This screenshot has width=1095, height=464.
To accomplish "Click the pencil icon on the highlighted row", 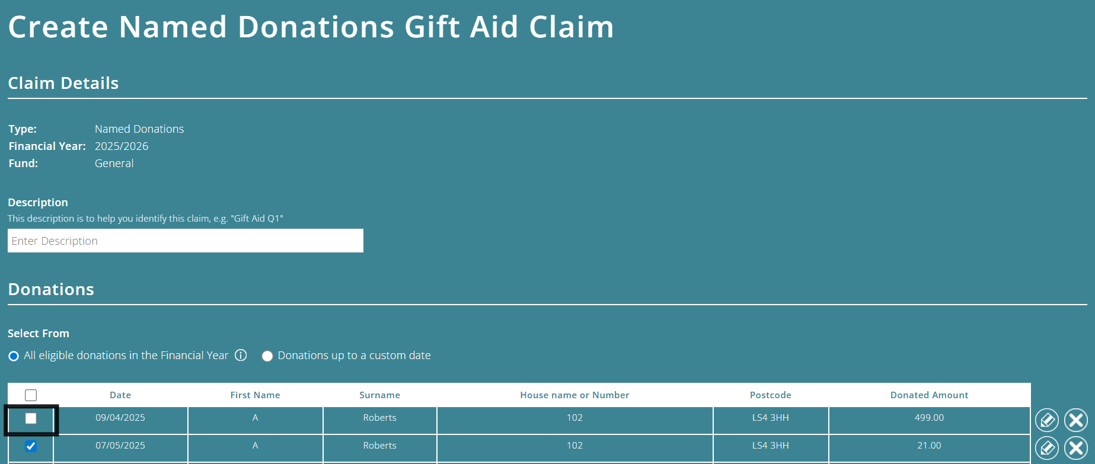I will click(1047, 420).
